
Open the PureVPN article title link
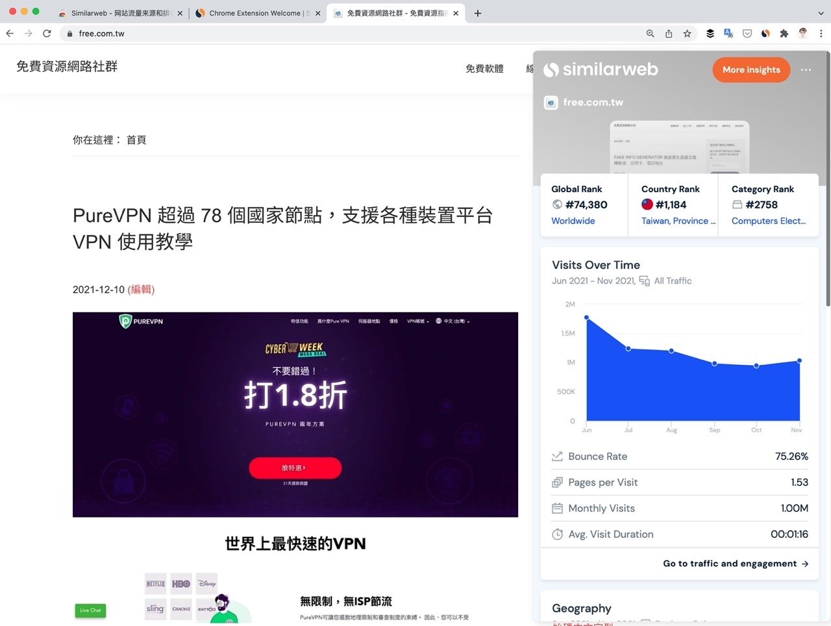282,228
